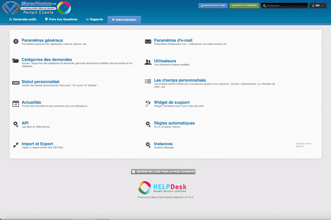Switch to the Demandes actifs tab

coord(23,19)
